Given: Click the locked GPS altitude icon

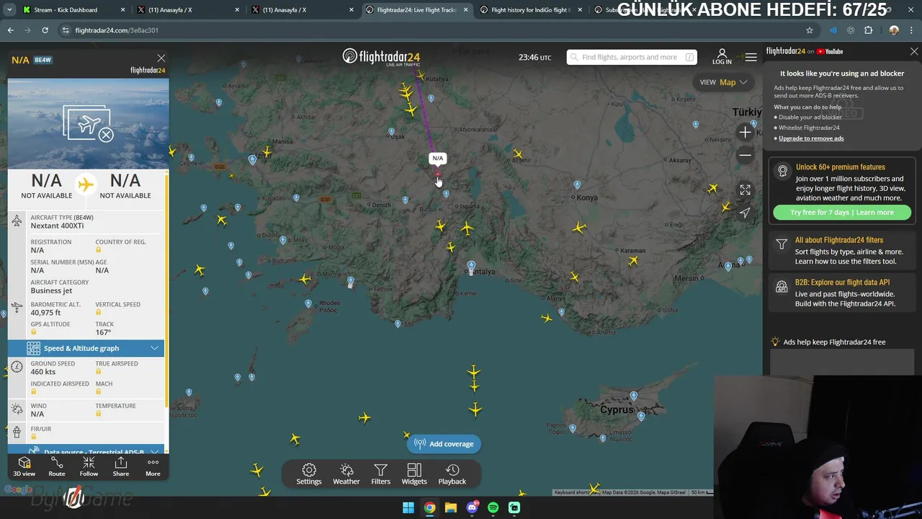Looking at the screenshot, I should (34, 332).
